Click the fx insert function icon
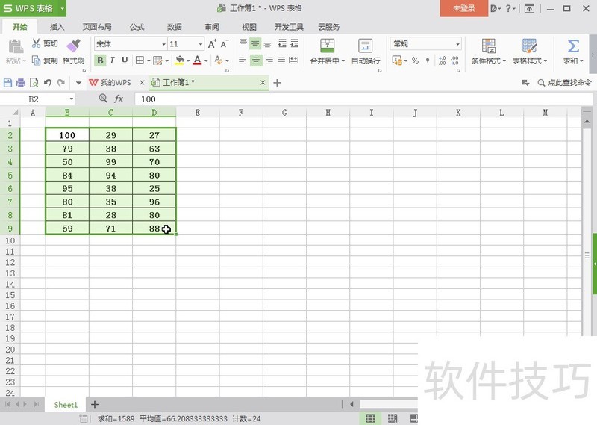The width and height of the screenshot is (597, 425). tap(119, 99)
